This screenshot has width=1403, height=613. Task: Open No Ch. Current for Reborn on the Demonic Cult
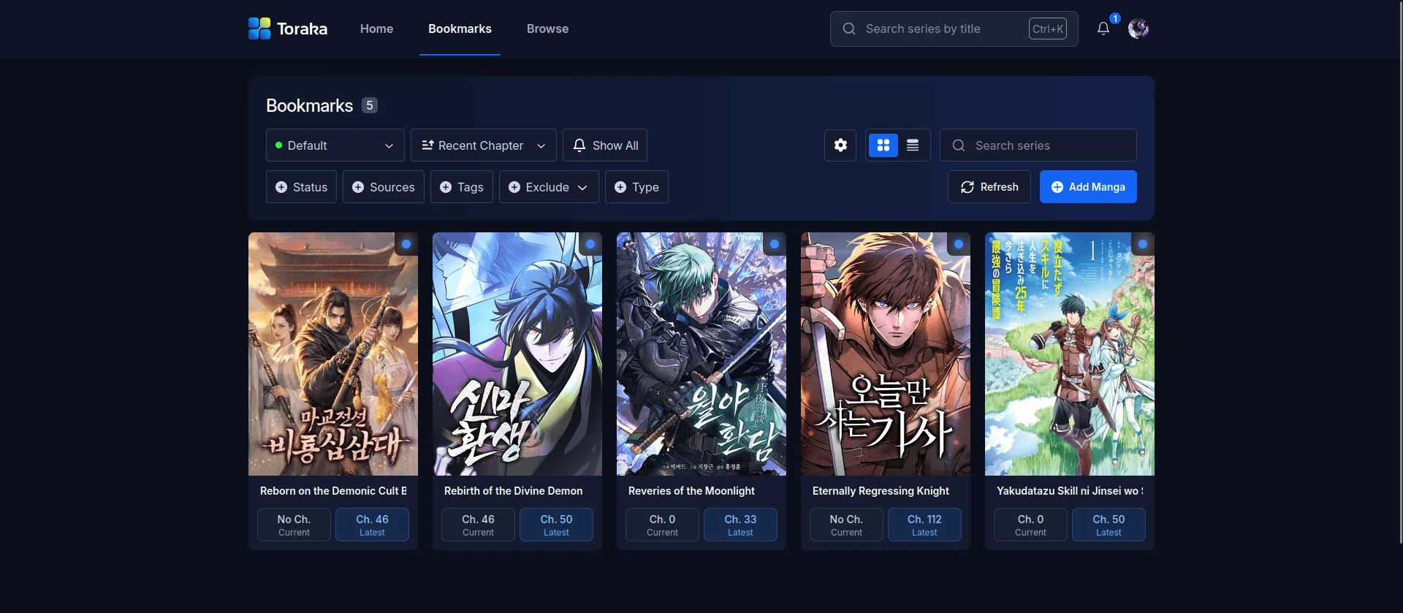pos(294,525)
